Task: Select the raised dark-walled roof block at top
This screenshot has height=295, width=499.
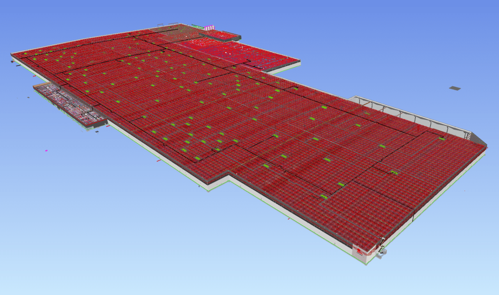Action: [x=220, y=36]
